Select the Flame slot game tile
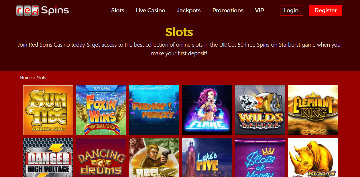 [207, 110]
